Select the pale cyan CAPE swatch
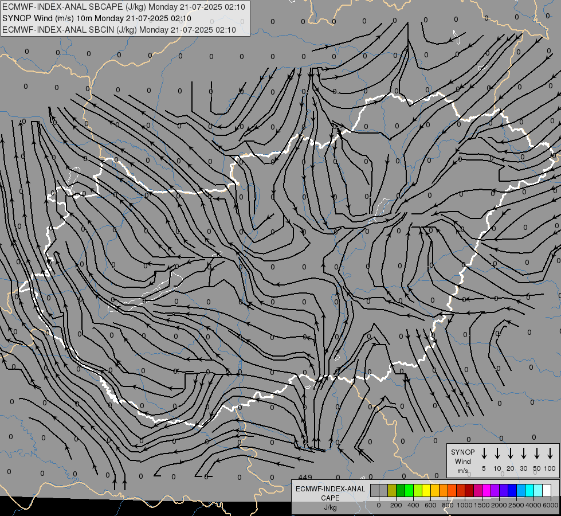Viewport: 561px width, 516px height. tap(539, 490)
